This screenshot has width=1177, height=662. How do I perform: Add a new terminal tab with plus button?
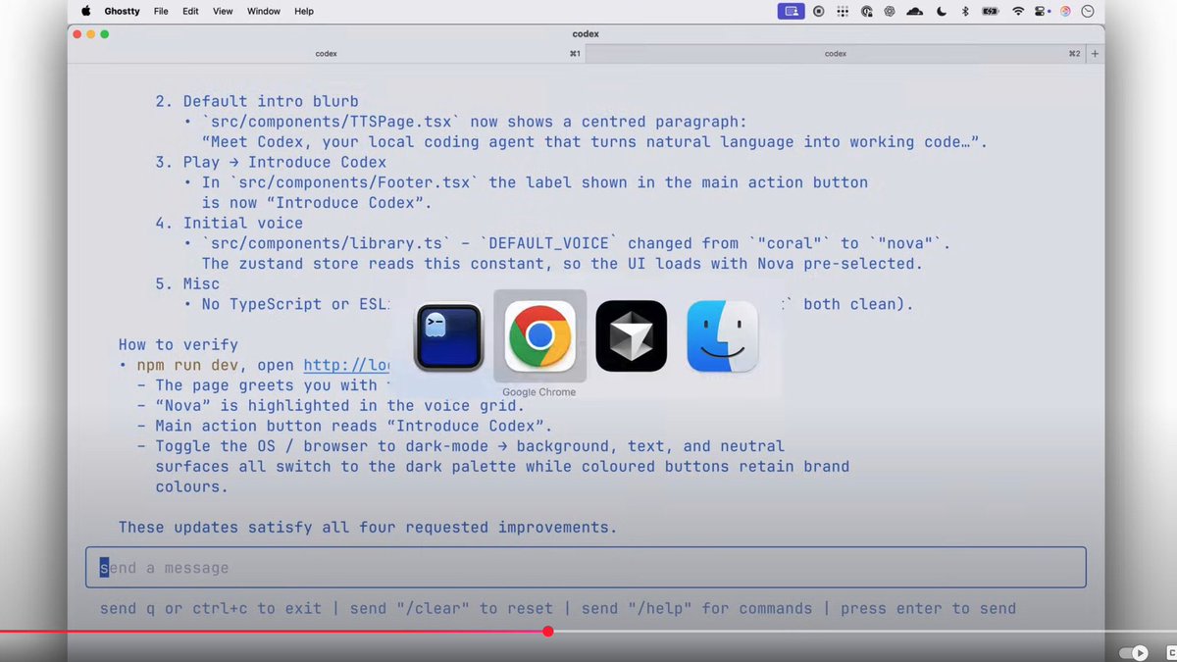pyautogui.click(x=1095, y=54)
